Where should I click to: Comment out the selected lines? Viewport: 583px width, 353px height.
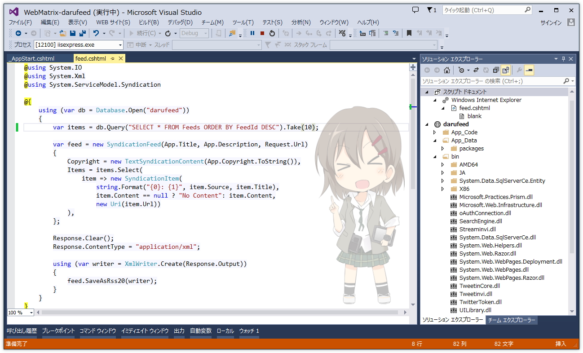385,33
